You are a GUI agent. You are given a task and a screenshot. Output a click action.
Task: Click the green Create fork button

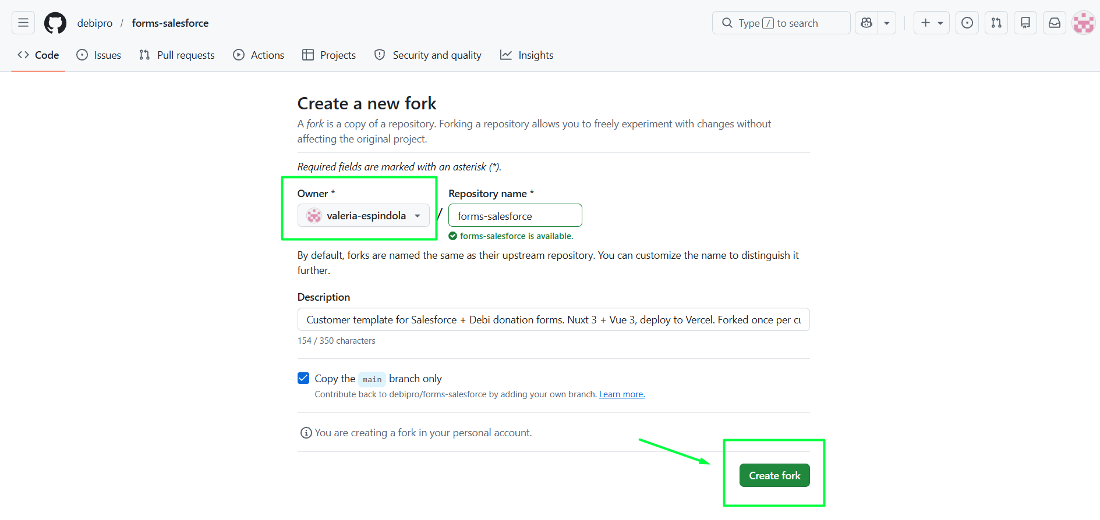click(774, 475)
